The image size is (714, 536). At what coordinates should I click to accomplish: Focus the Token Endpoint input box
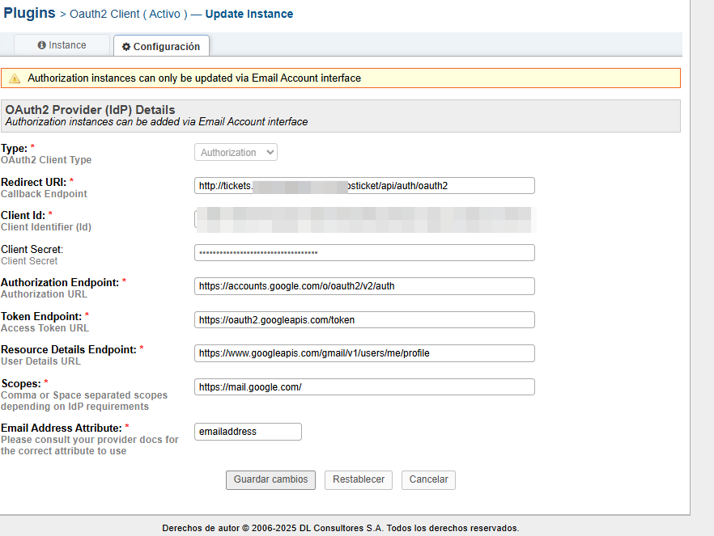pyautogui.click(x=364, y=320)
